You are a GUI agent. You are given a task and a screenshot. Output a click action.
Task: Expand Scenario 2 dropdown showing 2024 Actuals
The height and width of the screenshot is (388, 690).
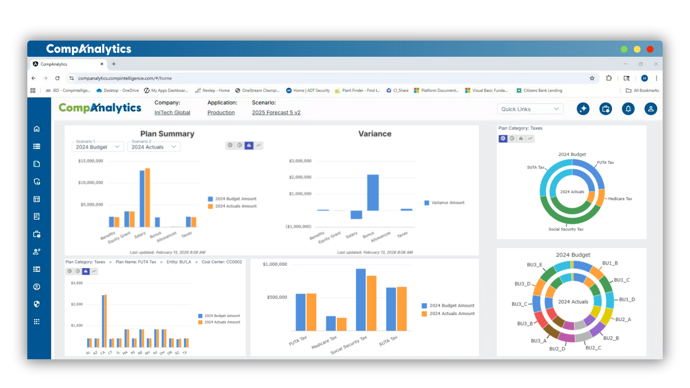point(153,147)
